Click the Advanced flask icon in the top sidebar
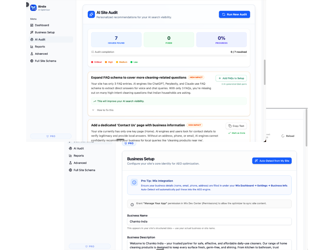This screenshot has width=334, height=250. (x=32, y=54)
